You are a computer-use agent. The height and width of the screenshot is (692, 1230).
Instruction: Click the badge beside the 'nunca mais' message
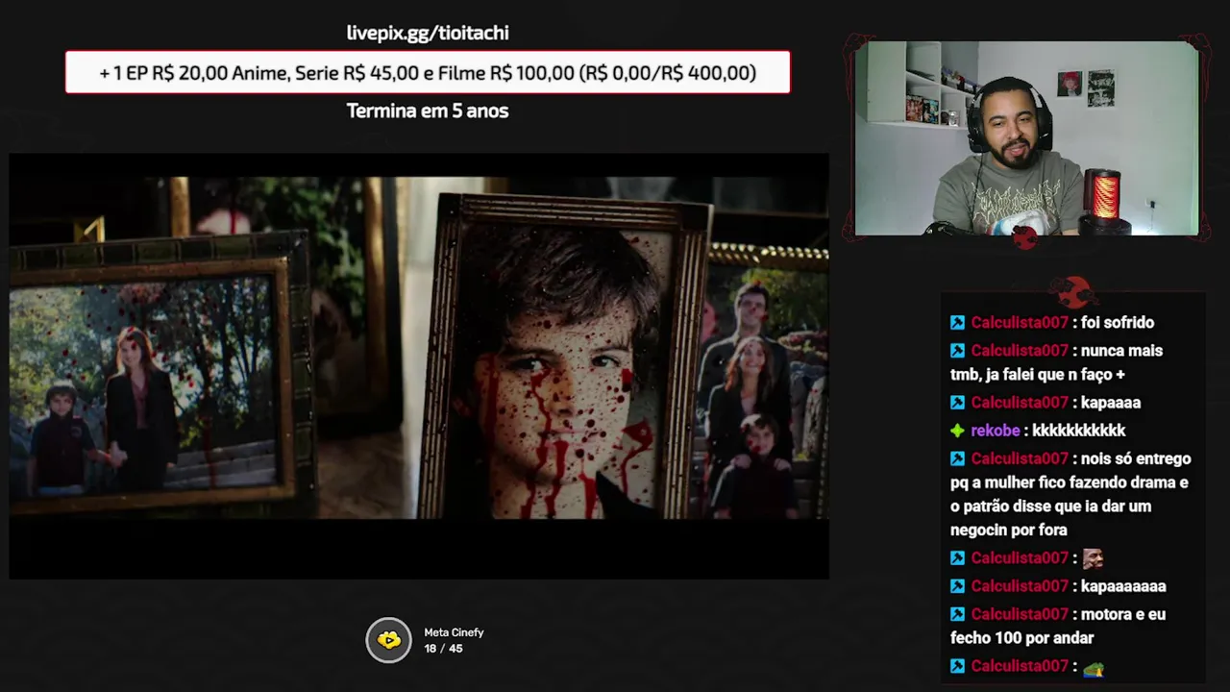[957, 351]
